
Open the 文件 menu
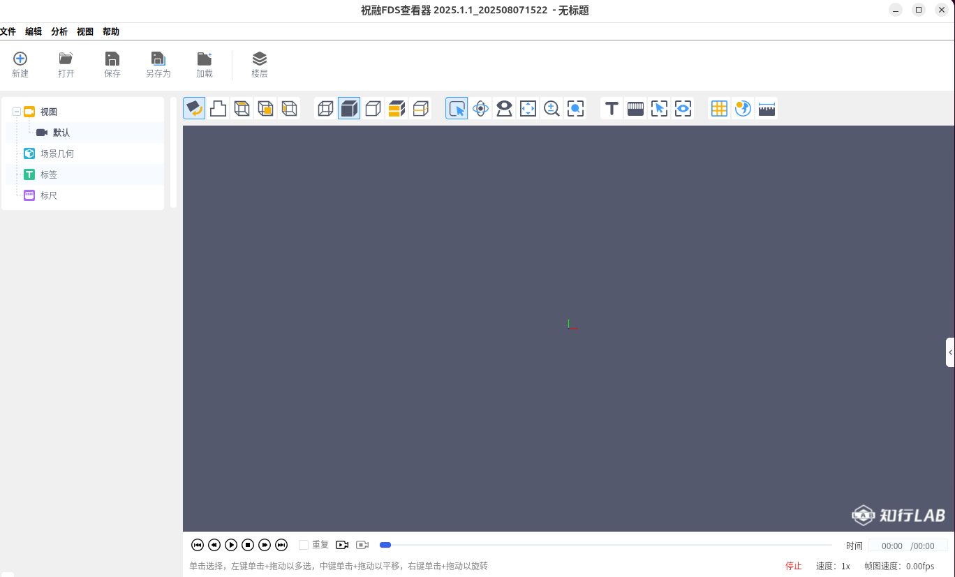8,31
